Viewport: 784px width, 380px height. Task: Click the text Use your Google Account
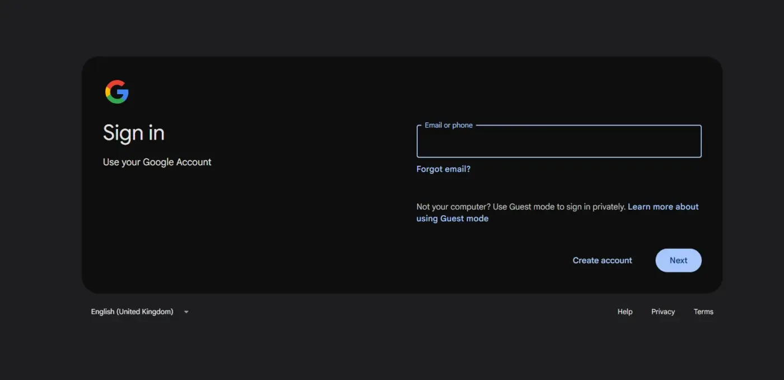157,162
